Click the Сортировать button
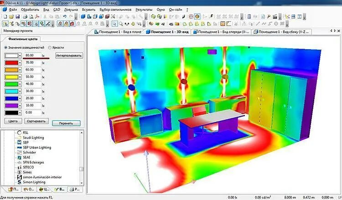 (36, 121)
